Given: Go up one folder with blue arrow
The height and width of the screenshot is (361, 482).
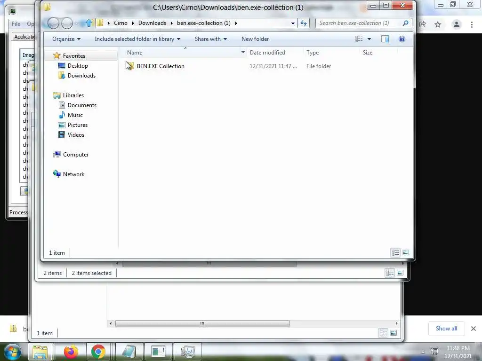Looking at the screenshot, I should pyautogui.click(x=89, y=23).
